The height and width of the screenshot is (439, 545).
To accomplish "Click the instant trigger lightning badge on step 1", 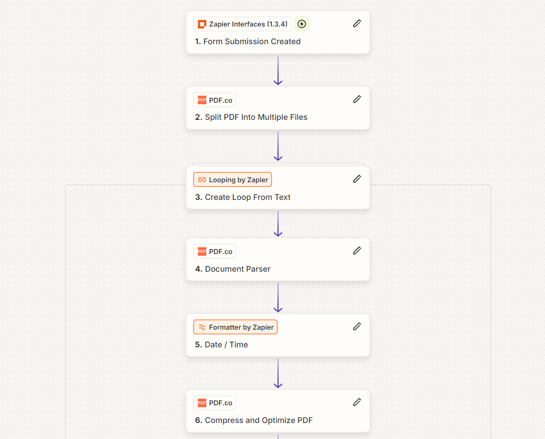I will (x=302, y=24).
